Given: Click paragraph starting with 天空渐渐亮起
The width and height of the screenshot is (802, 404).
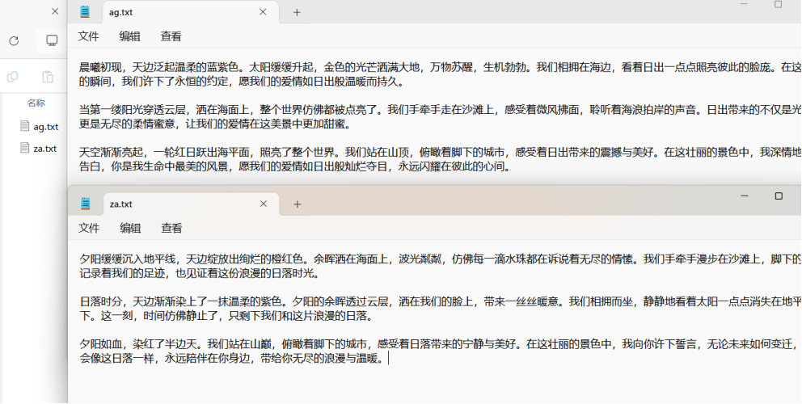Looking at the screenshot, I should [x=441, y=159].
